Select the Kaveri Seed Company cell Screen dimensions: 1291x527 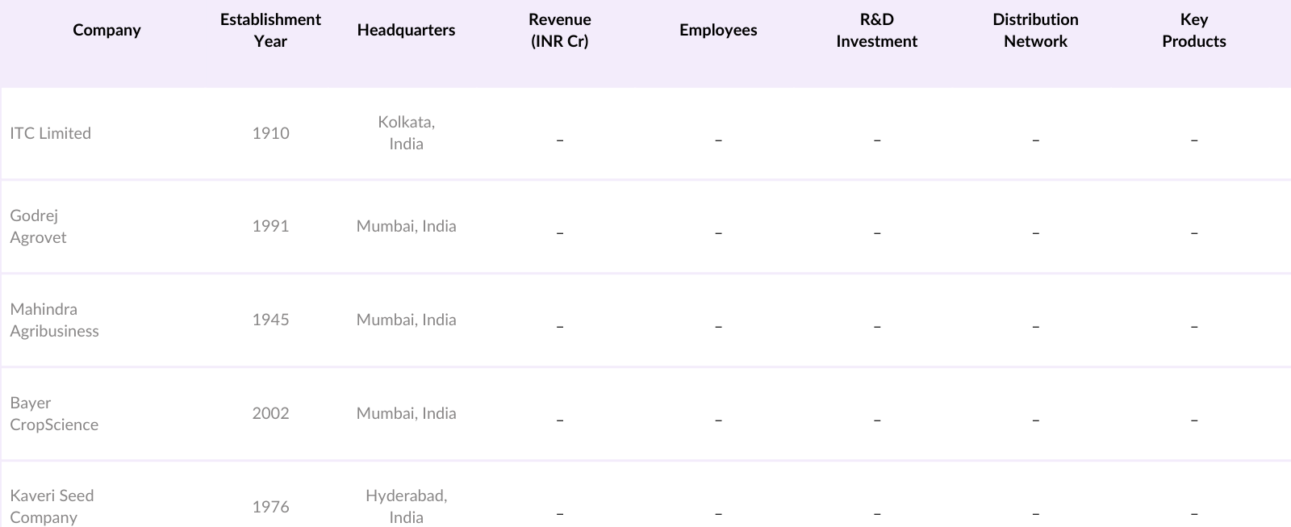point(52,506)
